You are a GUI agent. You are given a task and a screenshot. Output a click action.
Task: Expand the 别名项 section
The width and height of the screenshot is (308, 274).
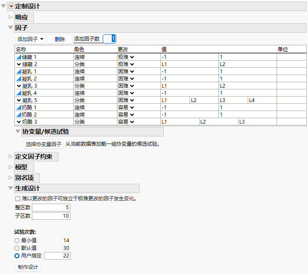(11, 178)
